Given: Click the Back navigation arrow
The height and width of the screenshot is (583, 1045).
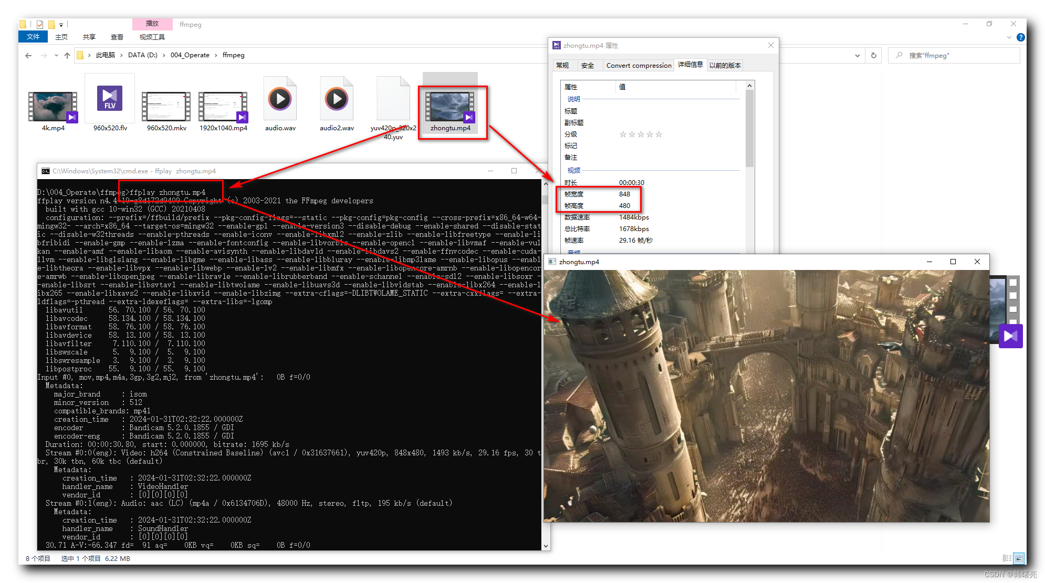Looking at the screenshot, I should (x=28, y=55).
